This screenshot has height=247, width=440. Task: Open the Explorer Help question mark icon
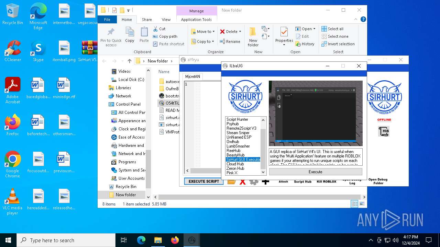(363, 20)
